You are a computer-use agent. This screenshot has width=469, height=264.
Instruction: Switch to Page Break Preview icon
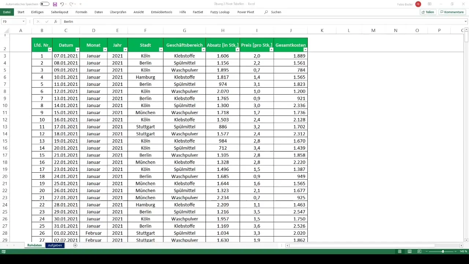[x=419, y=252]
